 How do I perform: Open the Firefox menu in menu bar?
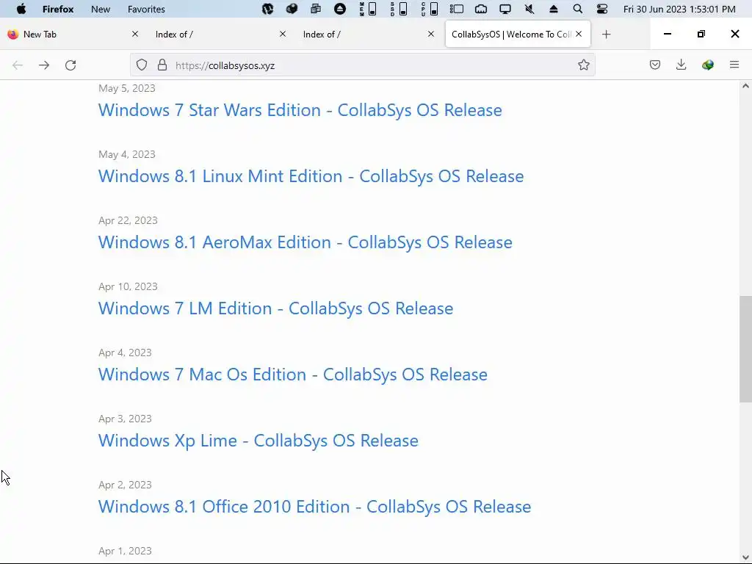pos(58,9)
